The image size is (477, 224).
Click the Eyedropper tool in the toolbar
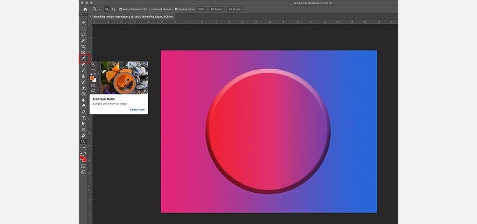[83, 59]
